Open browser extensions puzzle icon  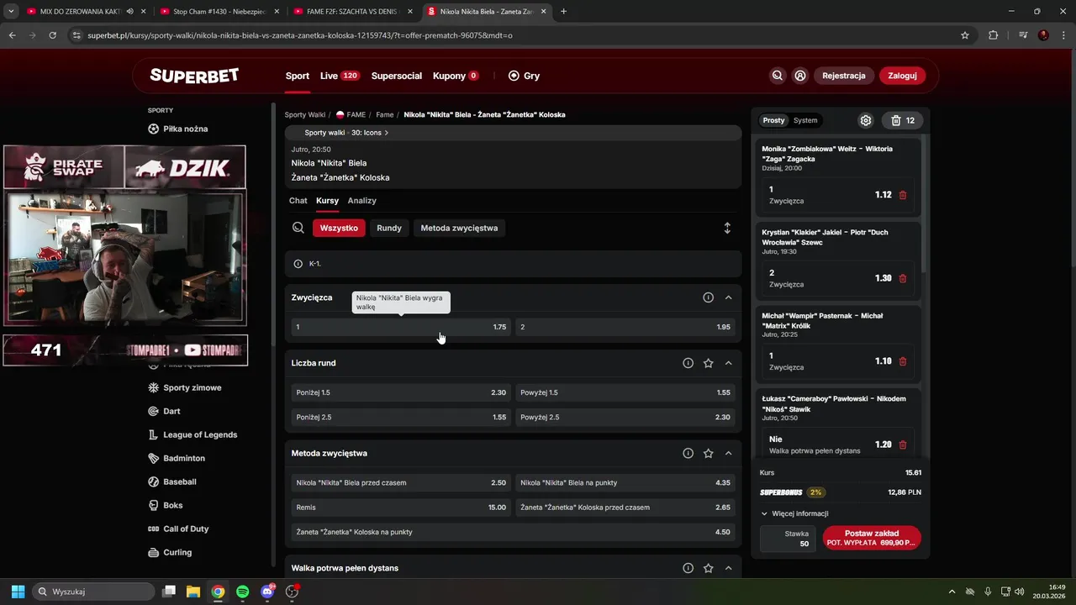994,35
